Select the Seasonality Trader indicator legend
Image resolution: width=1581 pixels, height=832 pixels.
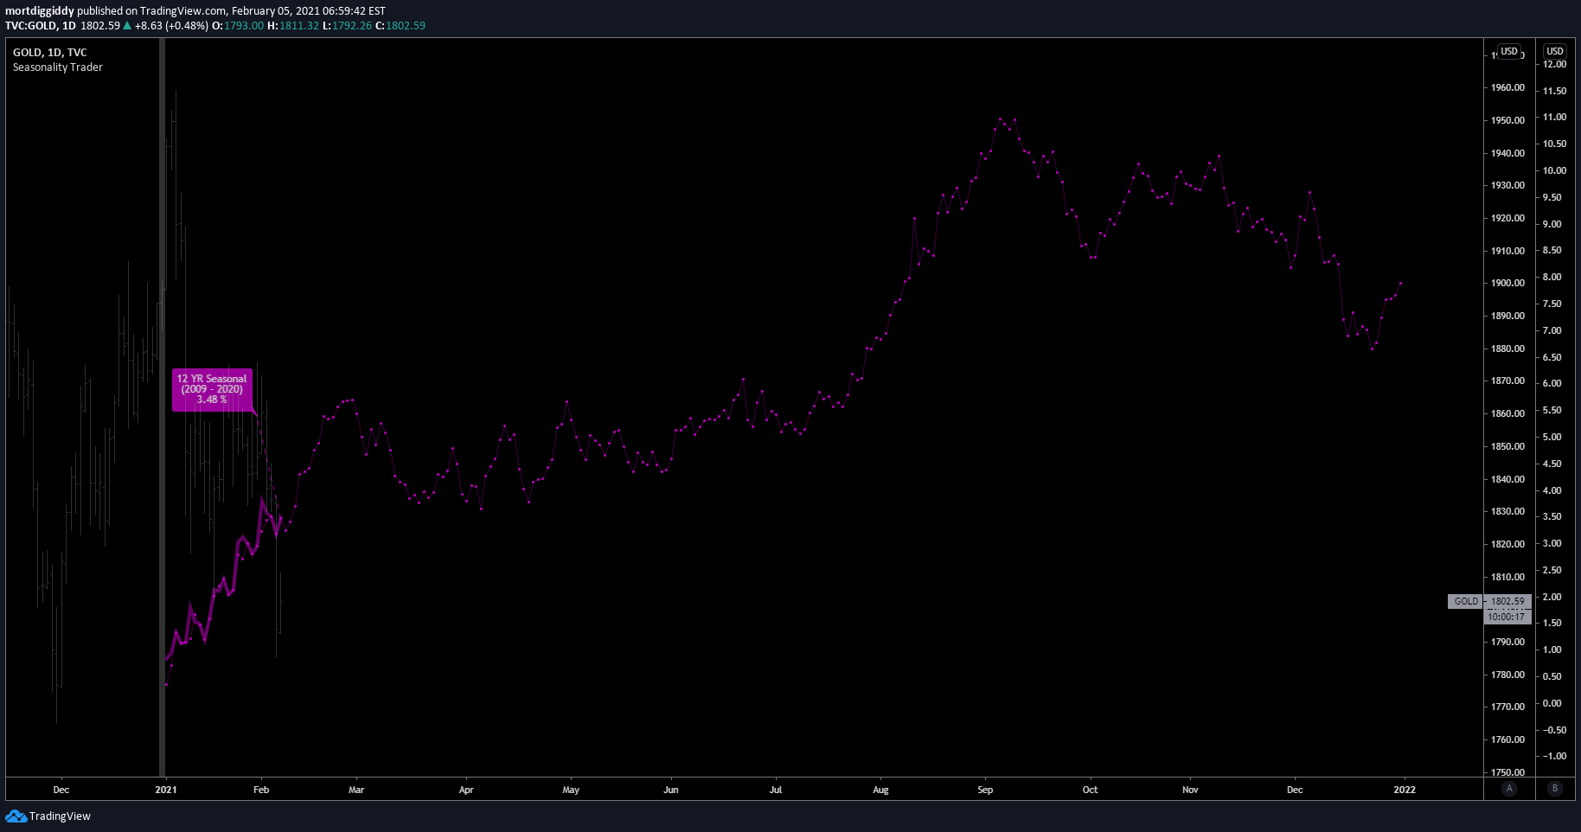(x=58, y=67)
